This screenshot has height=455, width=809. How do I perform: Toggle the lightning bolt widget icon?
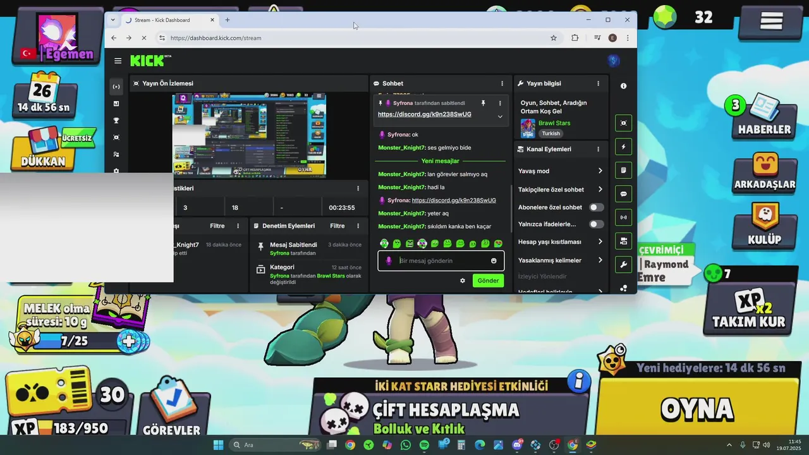(624, 147)
